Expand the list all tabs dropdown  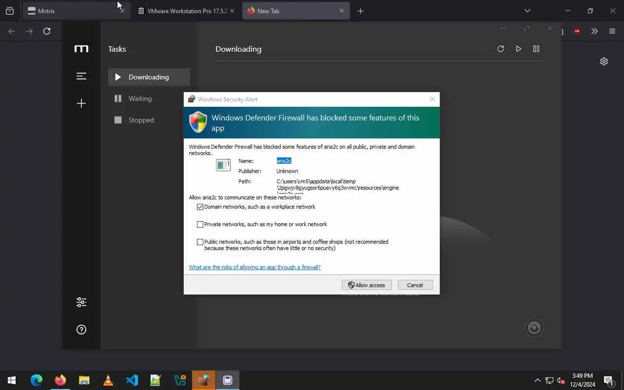click(x=527, y=11)
